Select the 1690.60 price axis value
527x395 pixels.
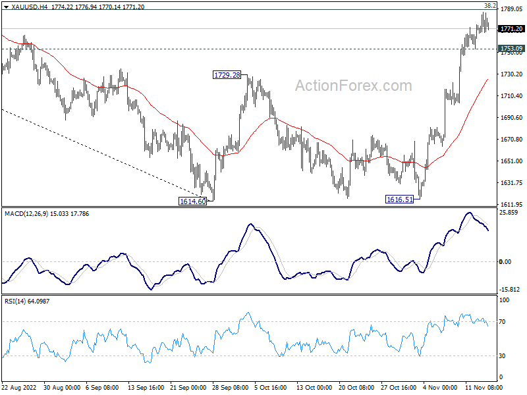coord(511,118)
